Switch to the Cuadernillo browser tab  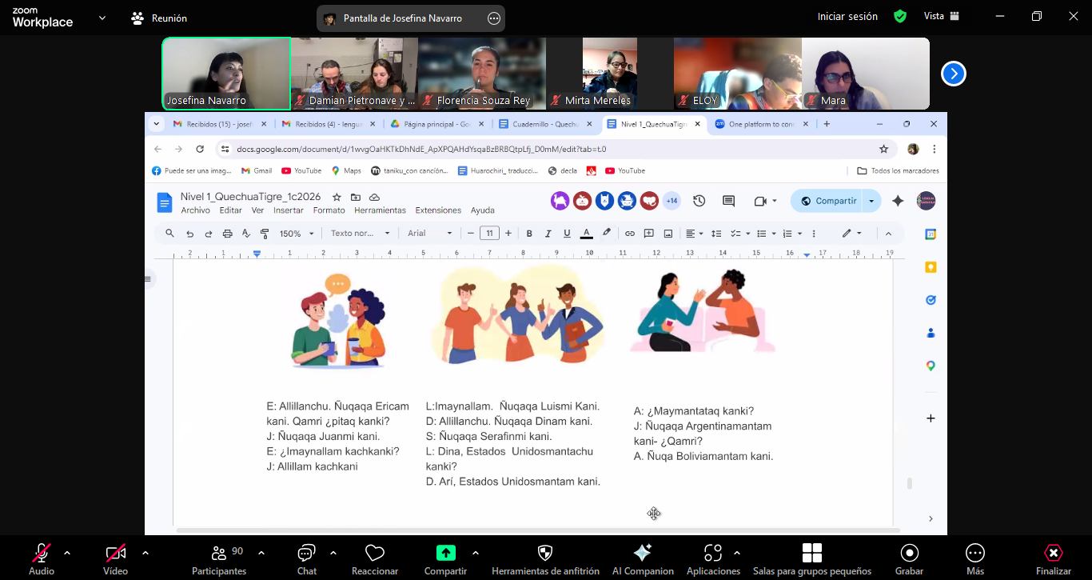pyautogui.click(x=544, y=124)
